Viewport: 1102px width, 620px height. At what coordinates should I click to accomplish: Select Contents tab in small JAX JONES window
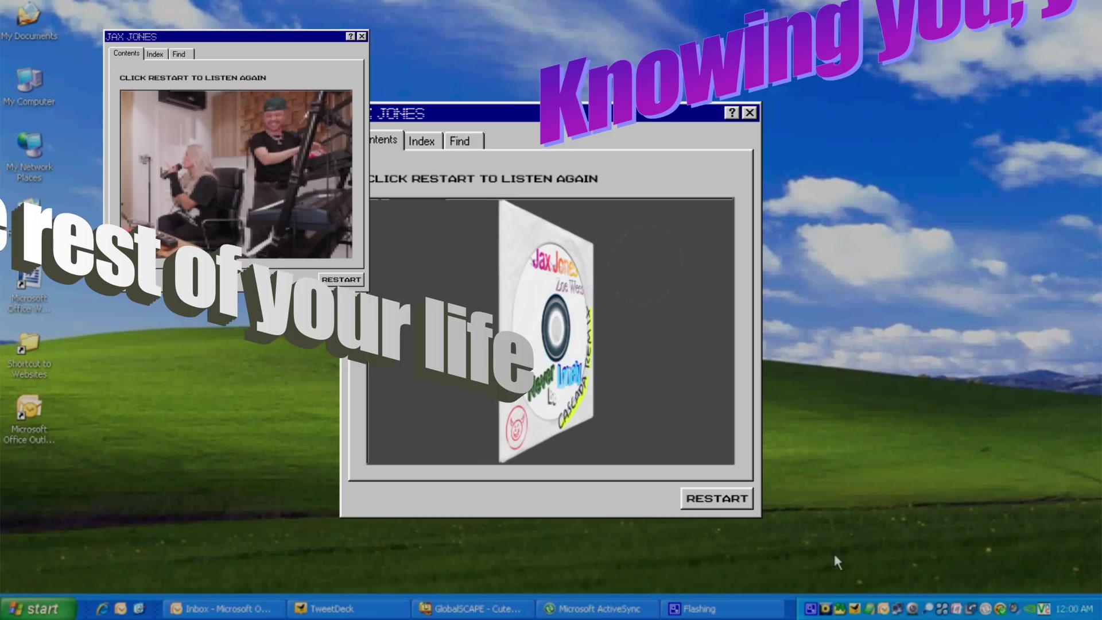[126, 53]
